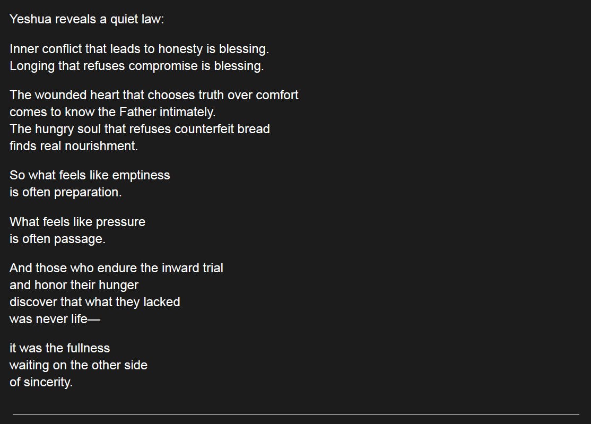
Task: Click the line about enduring the inward trial
Action: pyautogui.click(x=116, y=268)
